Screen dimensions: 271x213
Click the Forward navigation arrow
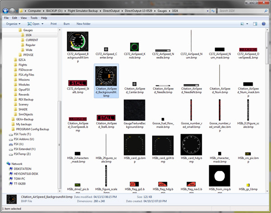12,11
